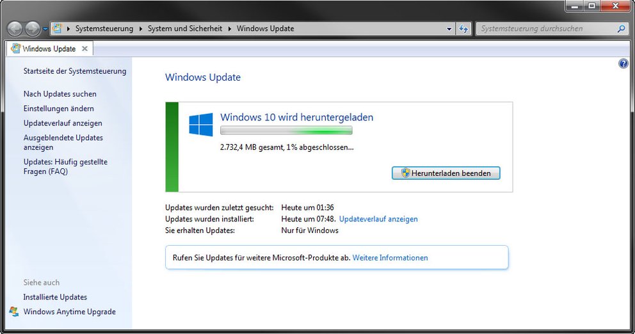
Task: Open Ausgeblendete Updates anzeigen
Action: (x=63, y=143)
